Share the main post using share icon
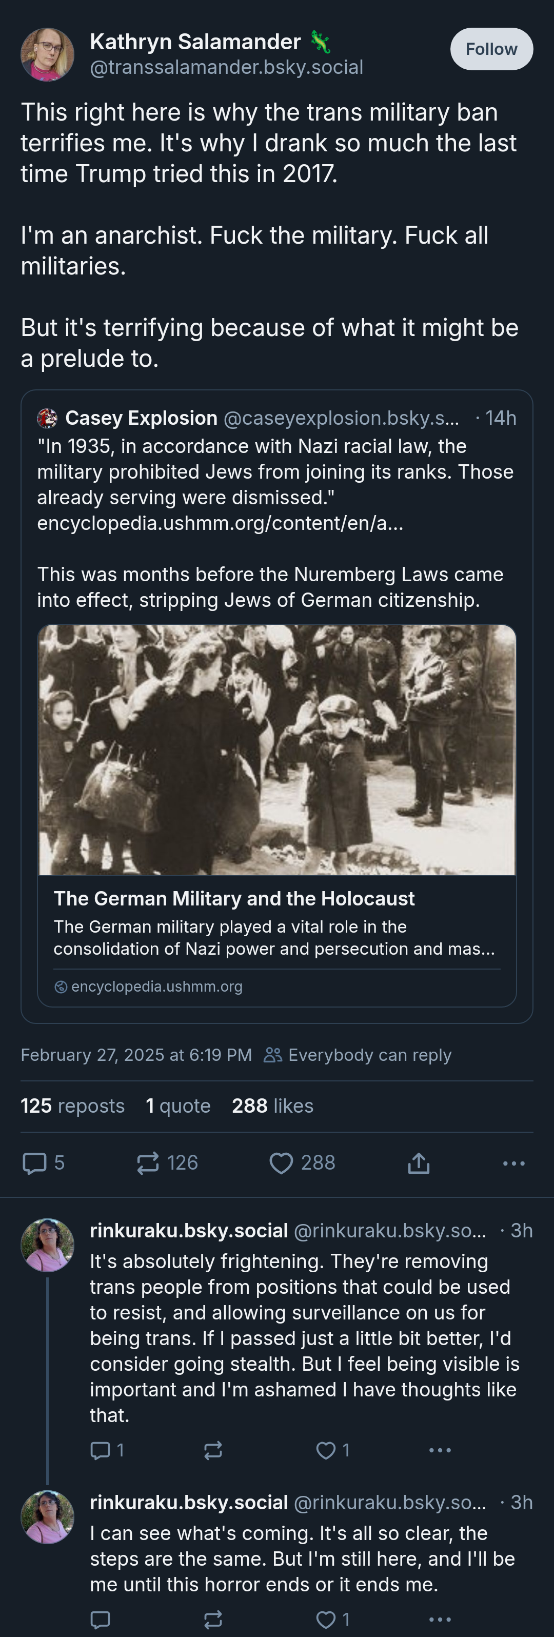The image size is (554, 1637). point(419,1163)
